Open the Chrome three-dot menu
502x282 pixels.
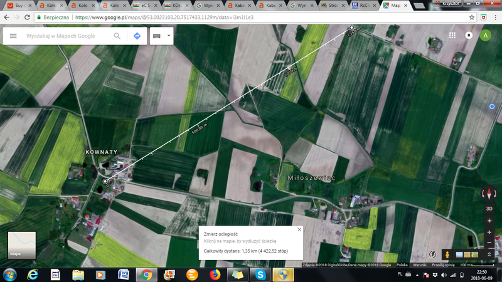click(495, 18)
